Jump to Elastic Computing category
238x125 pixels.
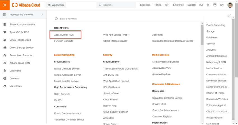pos(216,25)
